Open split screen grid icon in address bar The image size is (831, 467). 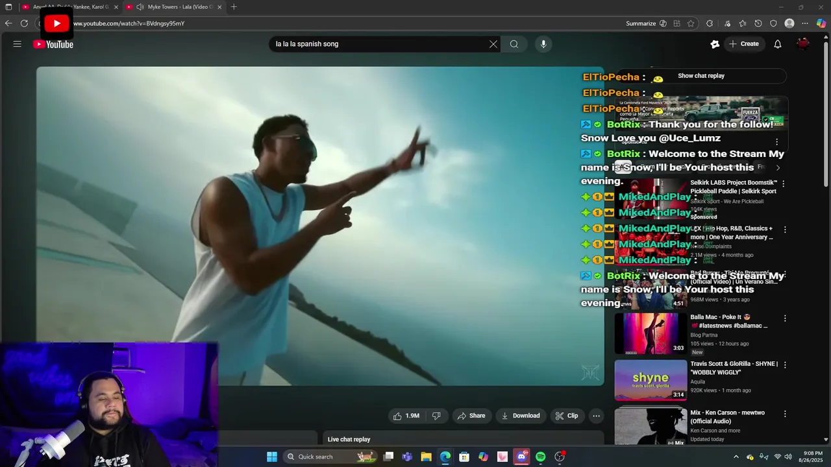pos(676,23)
